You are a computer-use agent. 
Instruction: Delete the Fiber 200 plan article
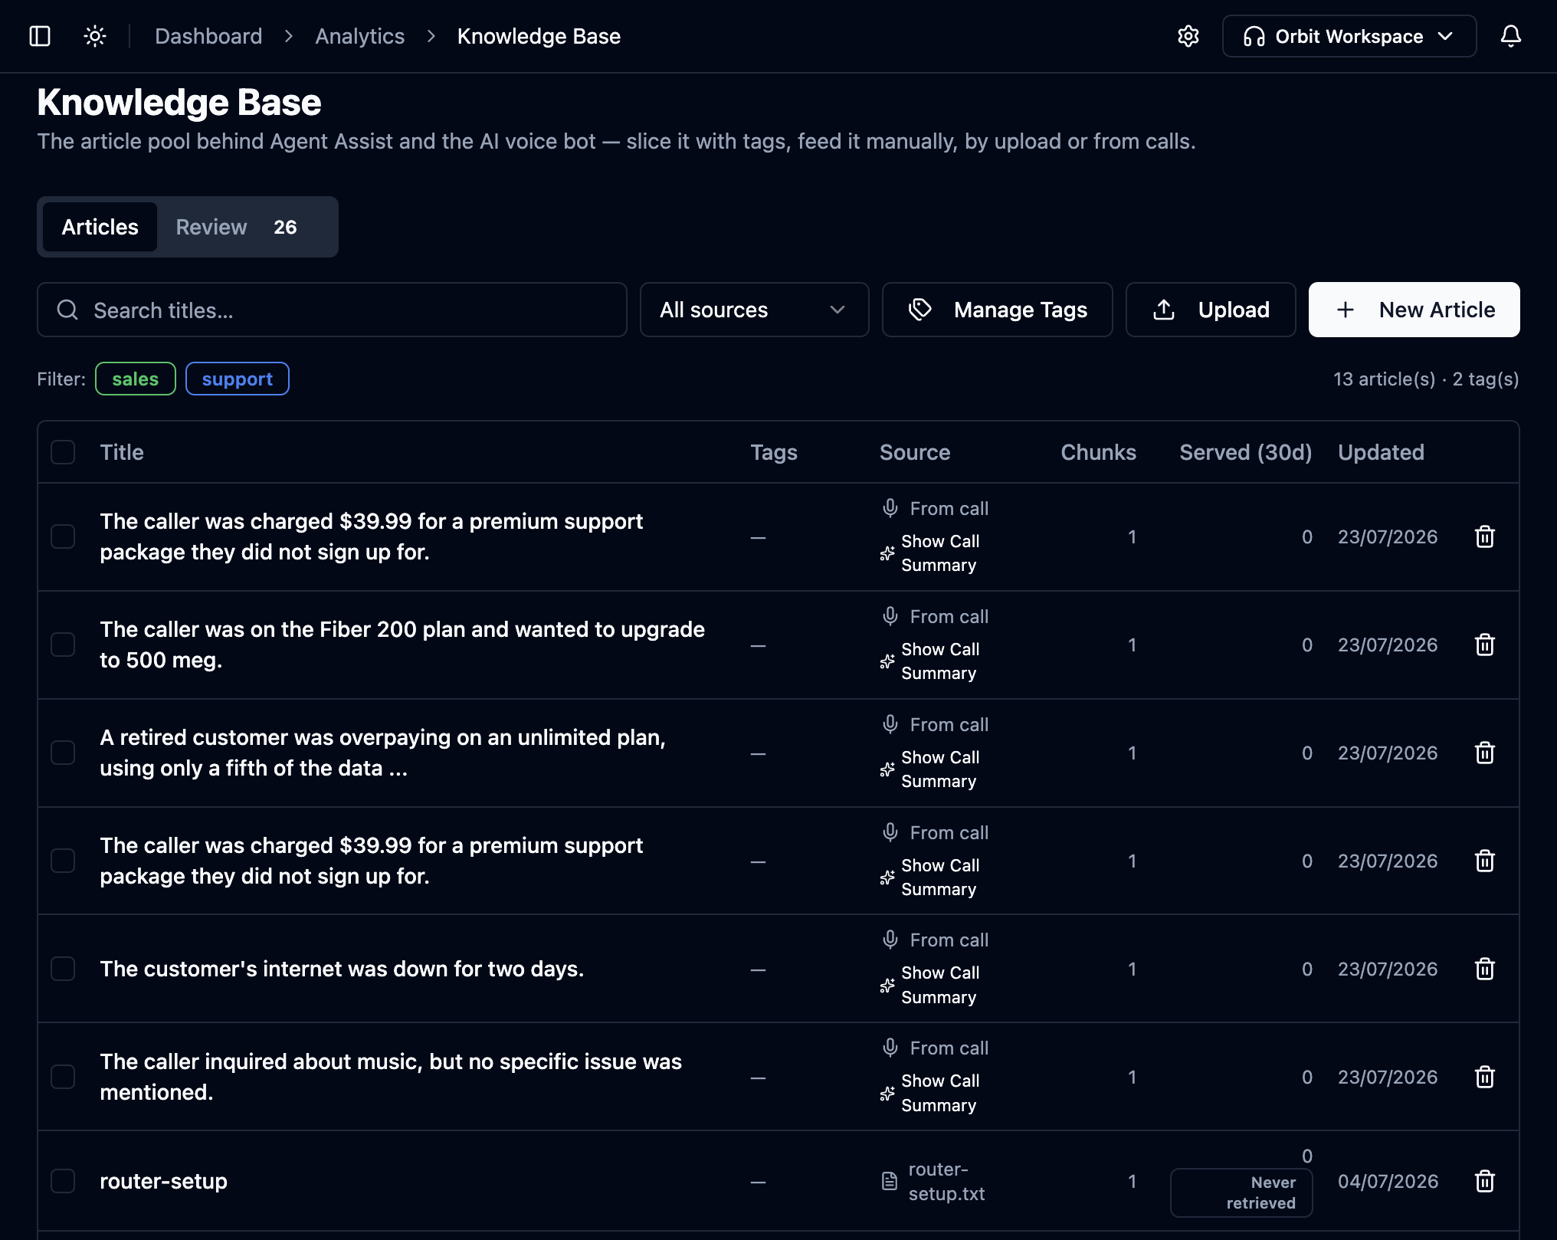(1485, 645)
